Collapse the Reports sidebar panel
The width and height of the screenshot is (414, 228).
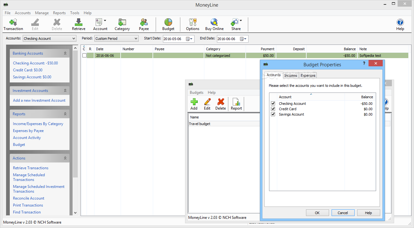(x=65, y=114)
